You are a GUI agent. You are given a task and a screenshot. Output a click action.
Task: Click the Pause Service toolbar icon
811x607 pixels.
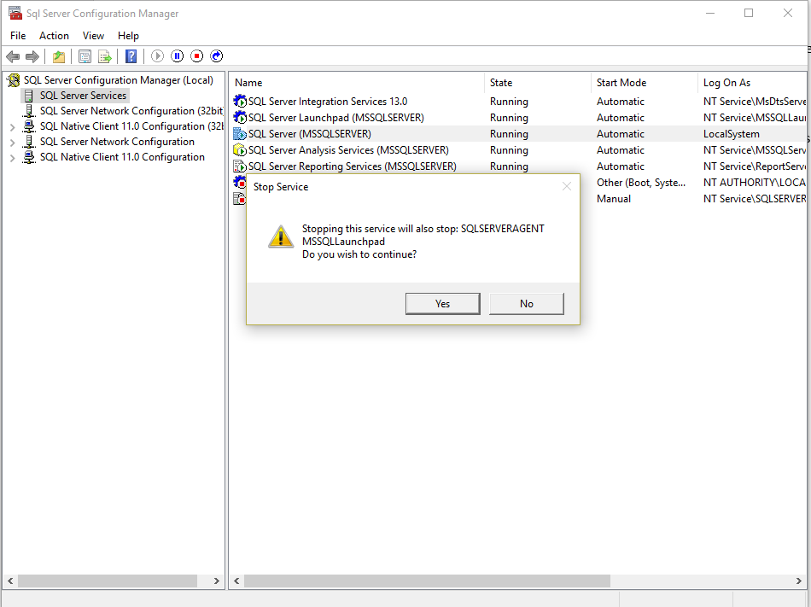[x=177, y=55]
